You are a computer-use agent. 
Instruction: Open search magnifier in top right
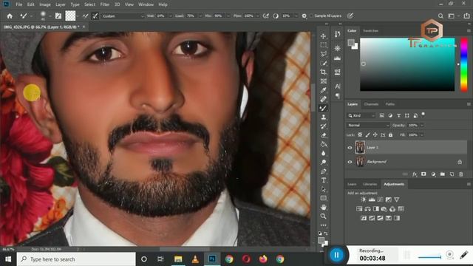tap(440, 16)
